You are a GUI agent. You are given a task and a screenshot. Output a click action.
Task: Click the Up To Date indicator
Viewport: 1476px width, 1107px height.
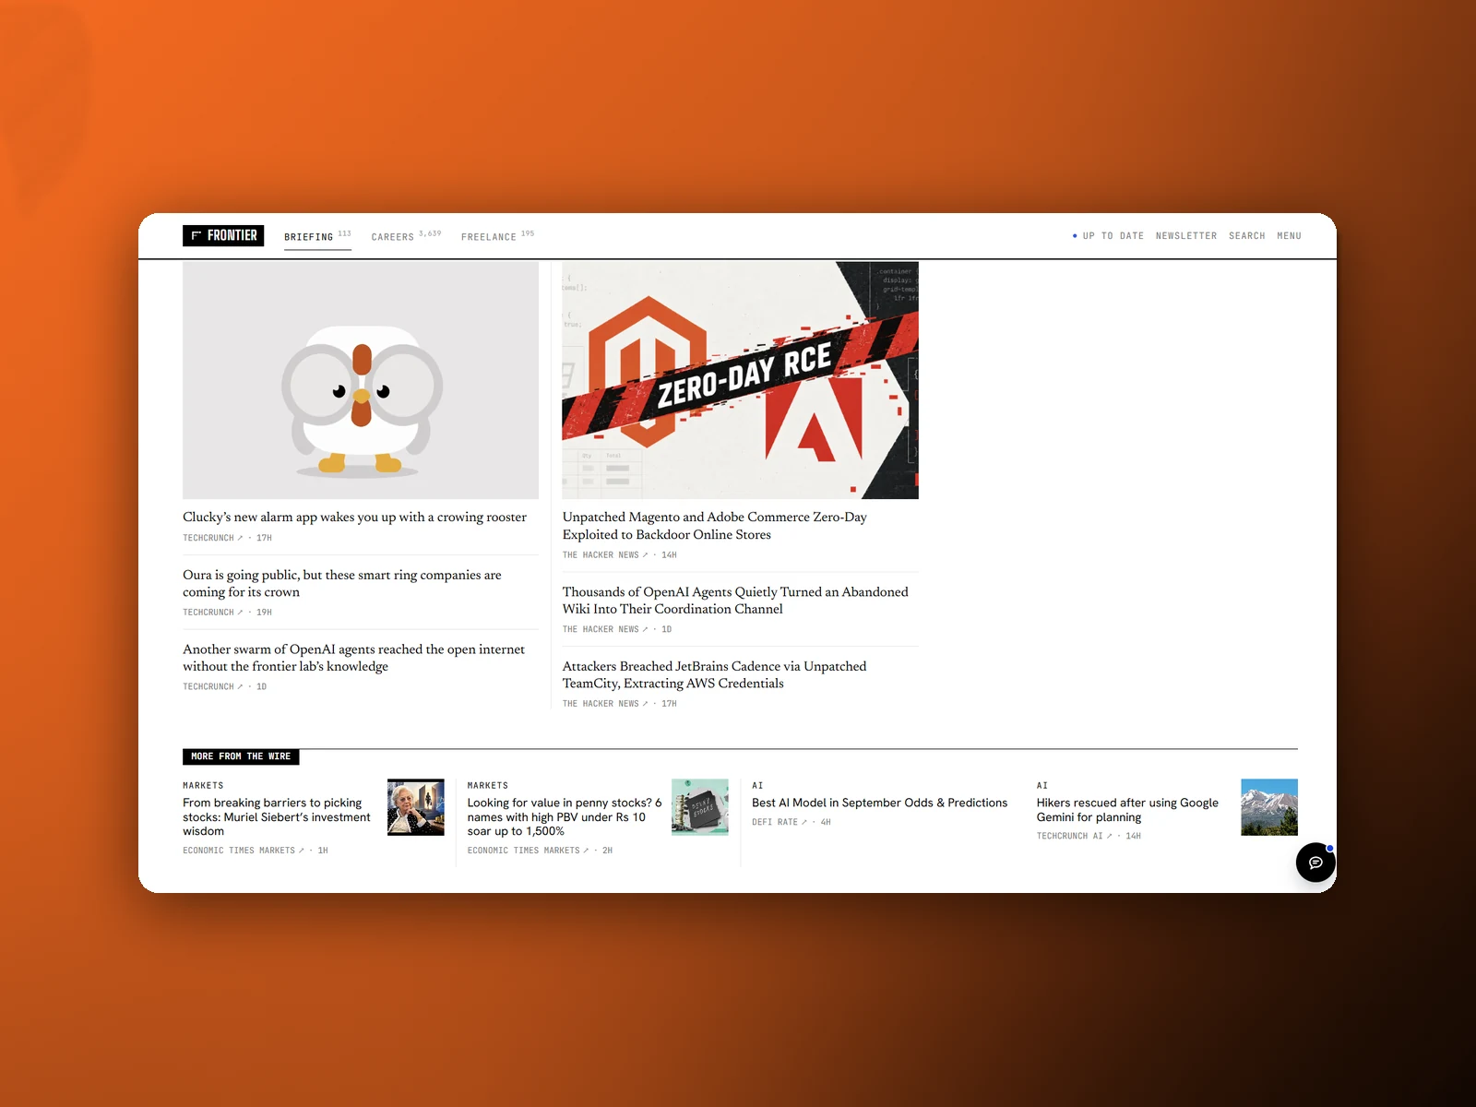[x=1108, y=236]
